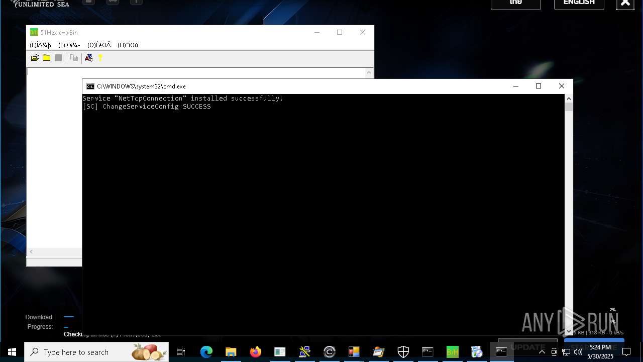Open Task View from the taskbar
This screenshot has width=643, height=362.
[x=181, y=352]
